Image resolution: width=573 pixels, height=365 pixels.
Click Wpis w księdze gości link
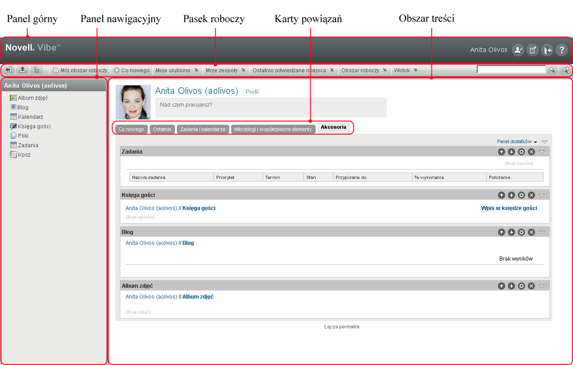click(509, 208)
